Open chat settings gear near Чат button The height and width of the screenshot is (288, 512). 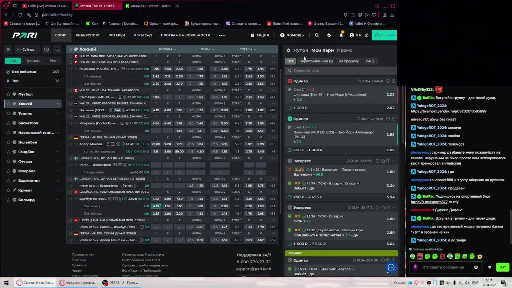point(490,267)
